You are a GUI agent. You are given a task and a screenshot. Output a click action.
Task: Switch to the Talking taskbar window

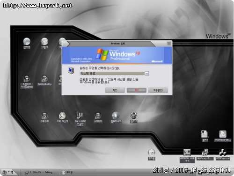[41, 172]
